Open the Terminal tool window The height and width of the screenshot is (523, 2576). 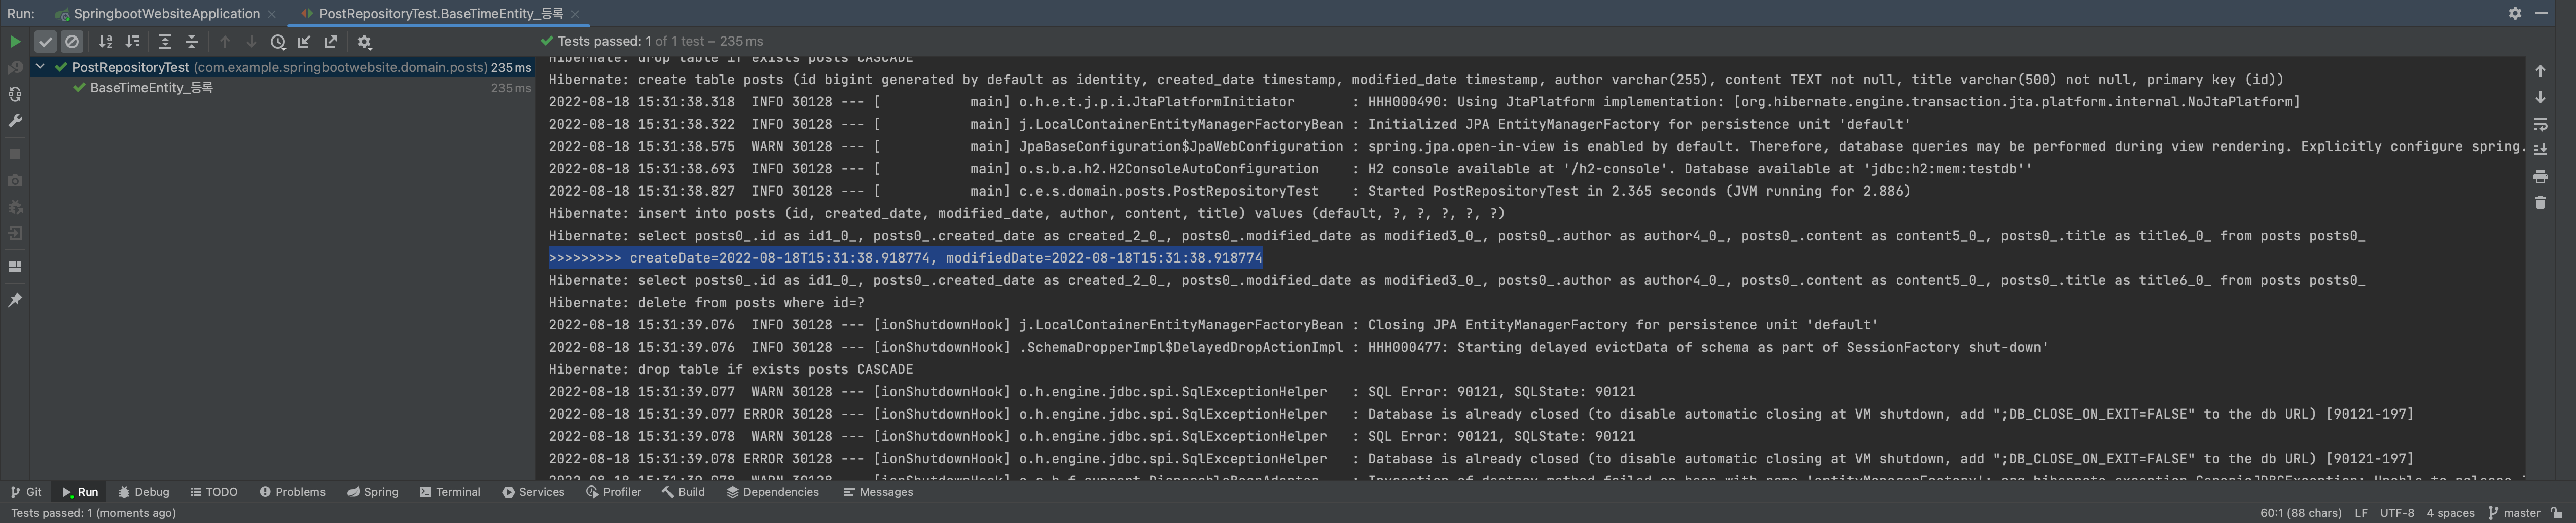(x=450, y=492)
